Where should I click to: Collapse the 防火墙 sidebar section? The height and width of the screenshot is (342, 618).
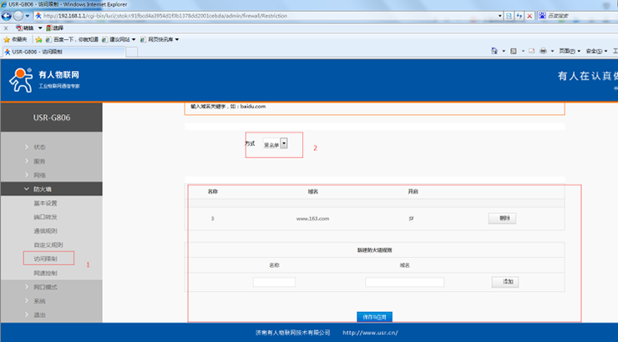coord(44,189)
